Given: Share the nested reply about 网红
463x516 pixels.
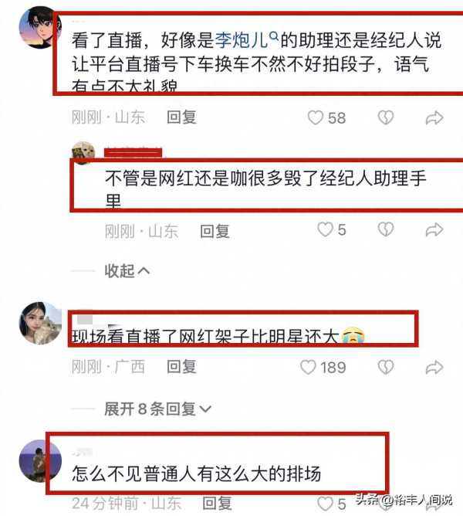Looking at the screenshot, I should tap(434, 229).
